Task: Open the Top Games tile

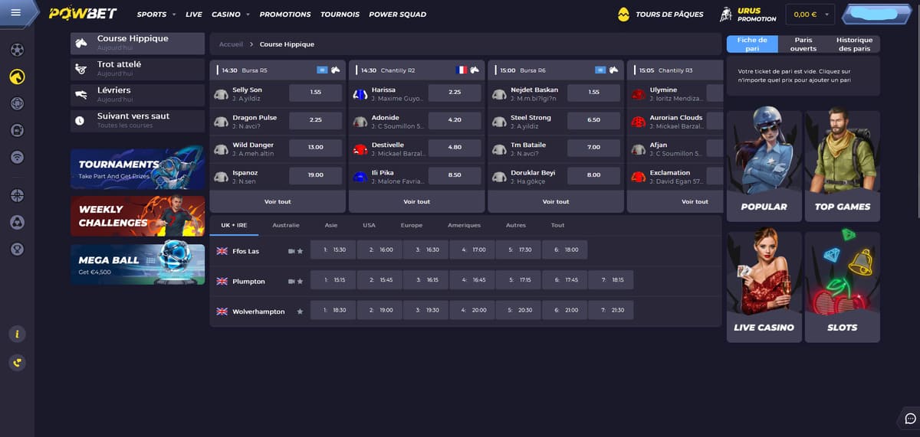Action: [843, 165]
